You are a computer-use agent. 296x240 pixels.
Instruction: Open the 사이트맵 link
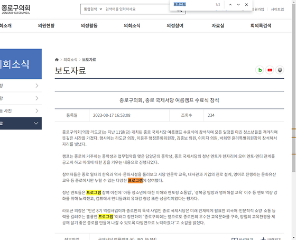click(x=277, y=10)
